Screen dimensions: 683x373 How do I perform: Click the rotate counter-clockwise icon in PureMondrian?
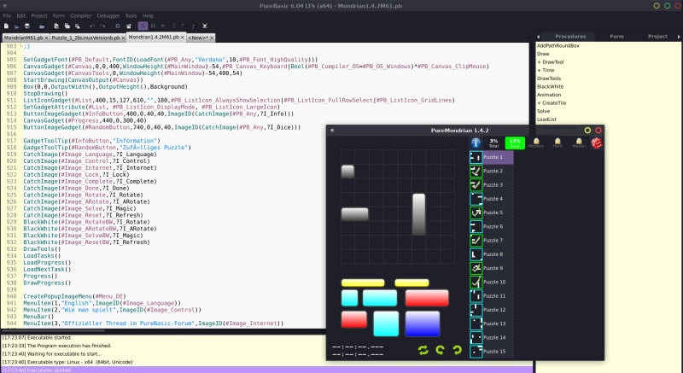[440, 350]
